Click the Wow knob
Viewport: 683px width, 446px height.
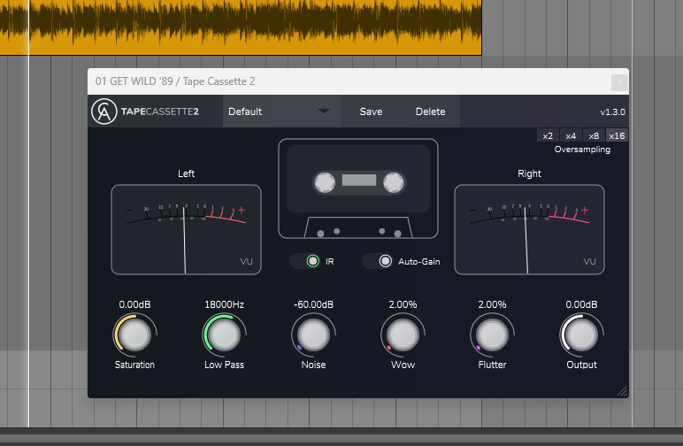click(403, 335)
